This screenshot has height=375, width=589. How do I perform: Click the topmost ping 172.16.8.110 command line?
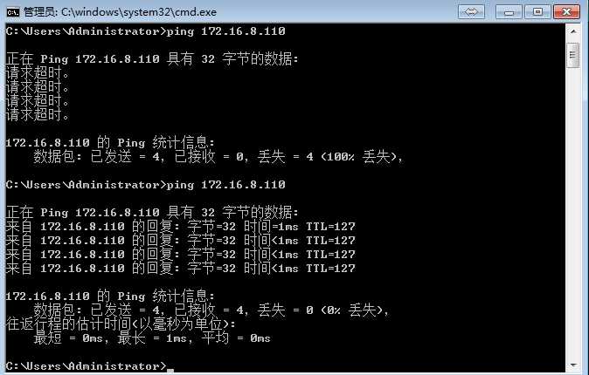click(x=145, y=31)
